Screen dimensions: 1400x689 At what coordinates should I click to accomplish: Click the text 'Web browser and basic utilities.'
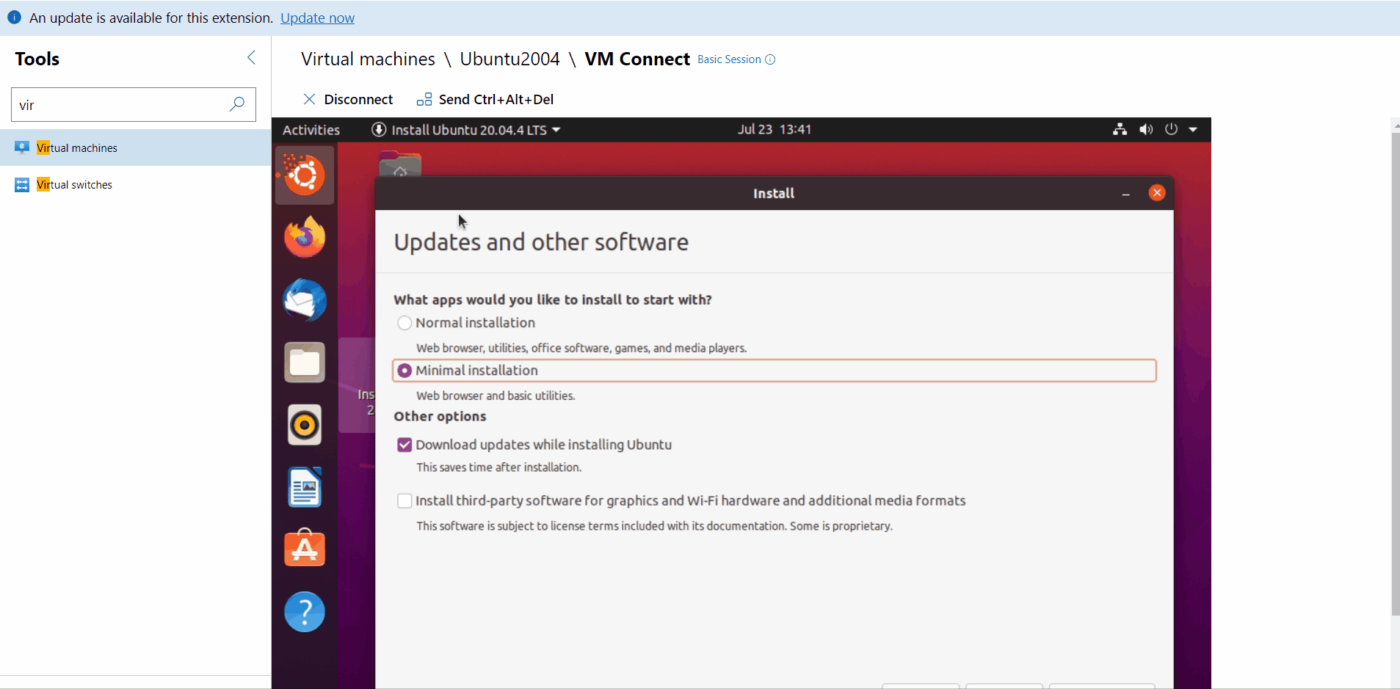click(496, 395)
